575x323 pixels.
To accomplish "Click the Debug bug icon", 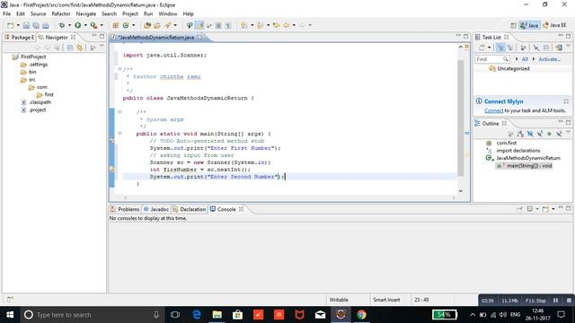I will point(62,25).
